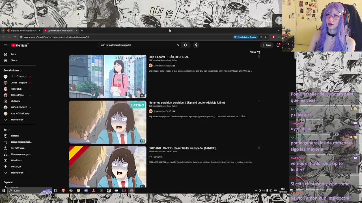
Task: Start voice search with the microphone
Action: tap(196, 45)
